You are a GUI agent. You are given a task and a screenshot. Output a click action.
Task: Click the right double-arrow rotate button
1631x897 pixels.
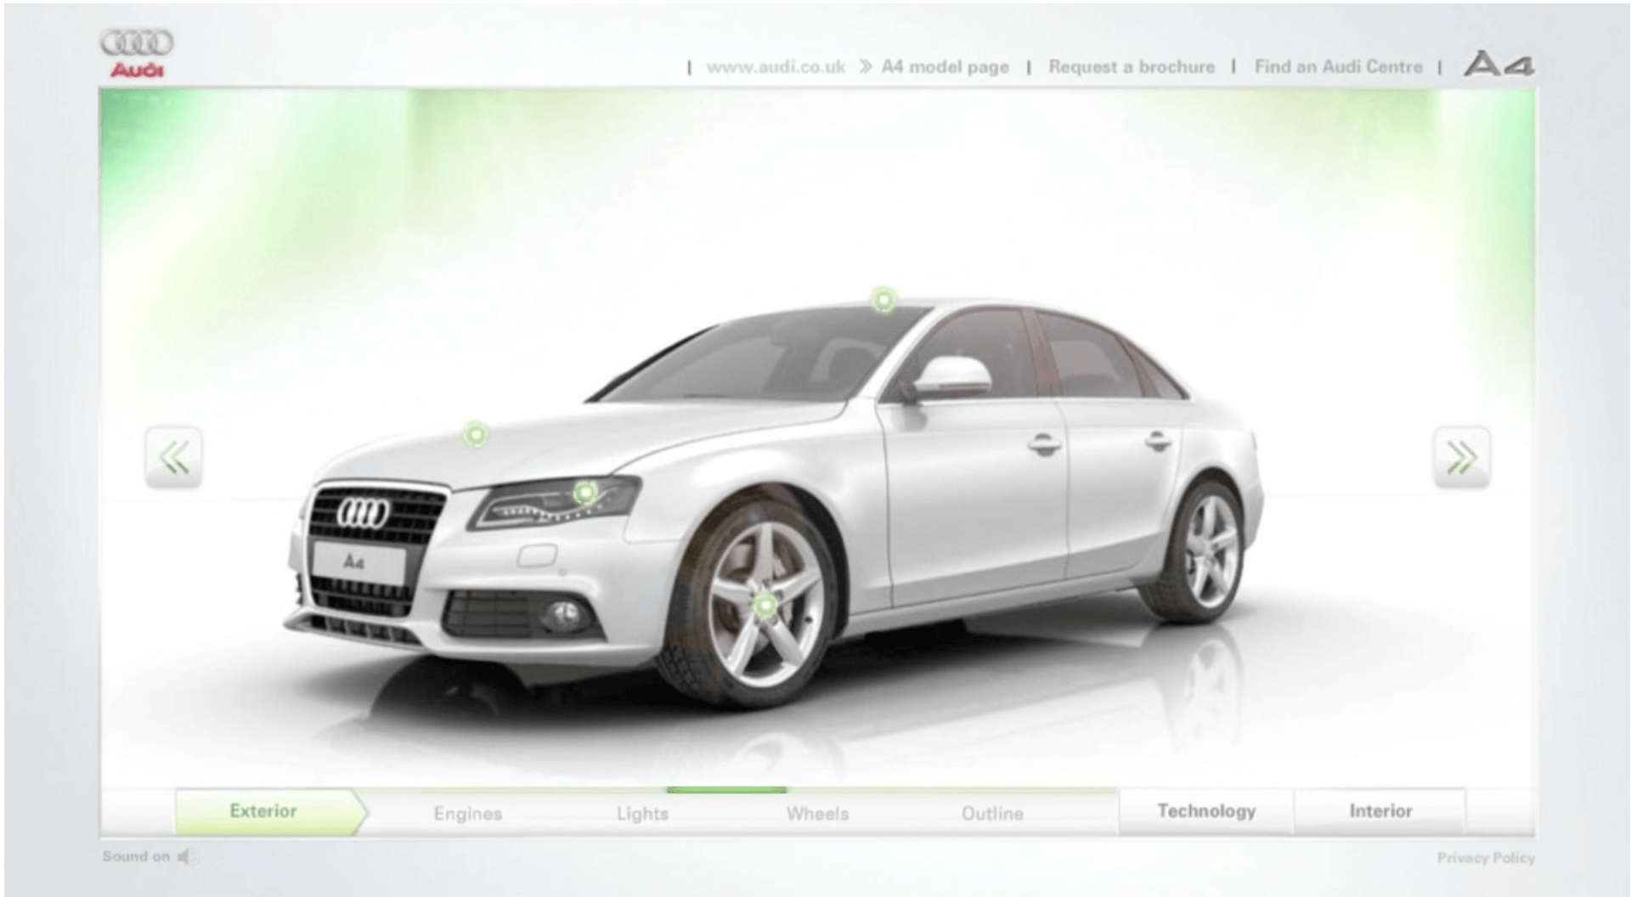coord(1461,458)
